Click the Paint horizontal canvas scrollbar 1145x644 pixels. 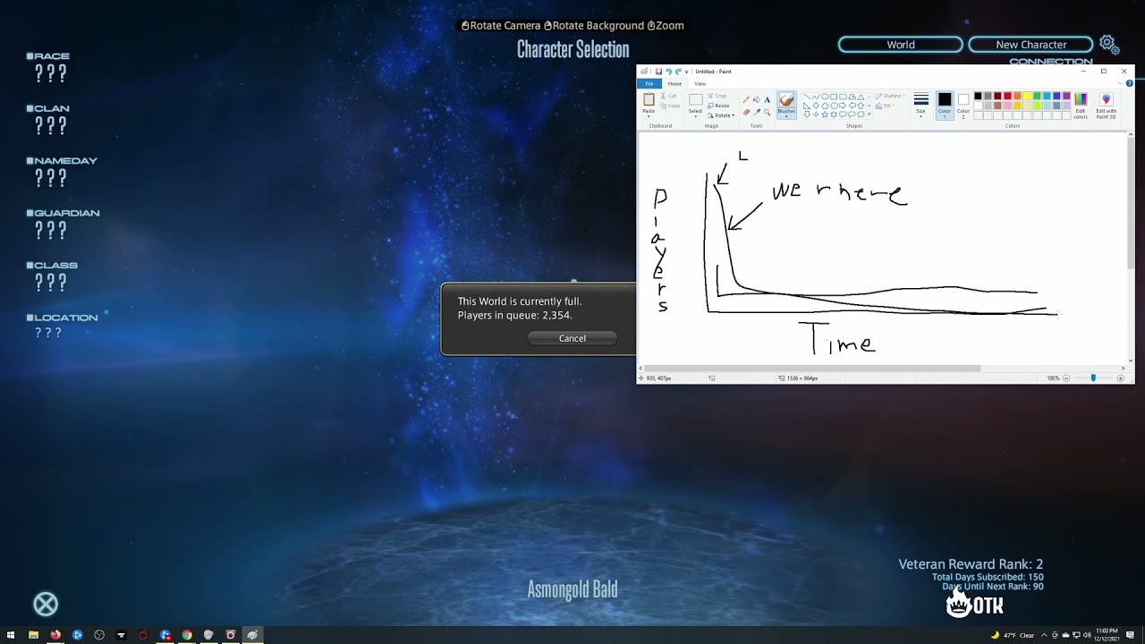point(812,368)
